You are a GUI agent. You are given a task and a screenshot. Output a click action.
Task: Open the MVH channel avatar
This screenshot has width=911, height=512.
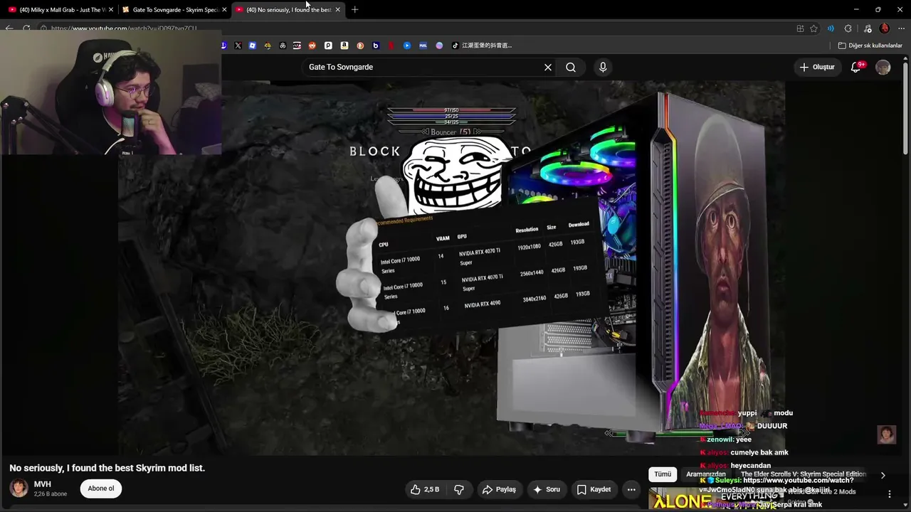[x=19, y=488]
